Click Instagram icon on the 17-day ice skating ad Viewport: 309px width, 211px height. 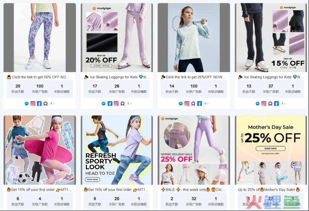click(116, 103)
